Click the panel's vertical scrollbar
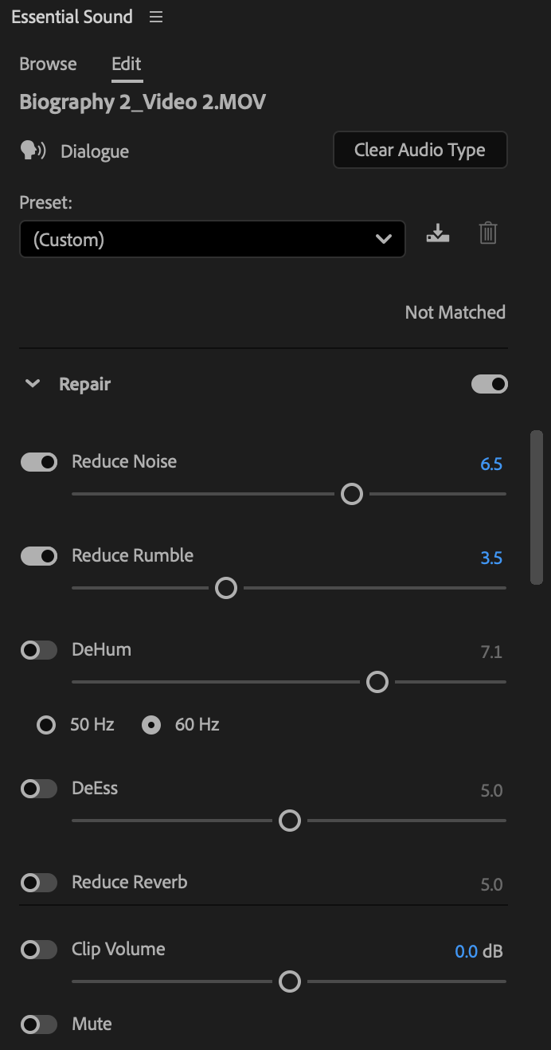 (537, 508)
